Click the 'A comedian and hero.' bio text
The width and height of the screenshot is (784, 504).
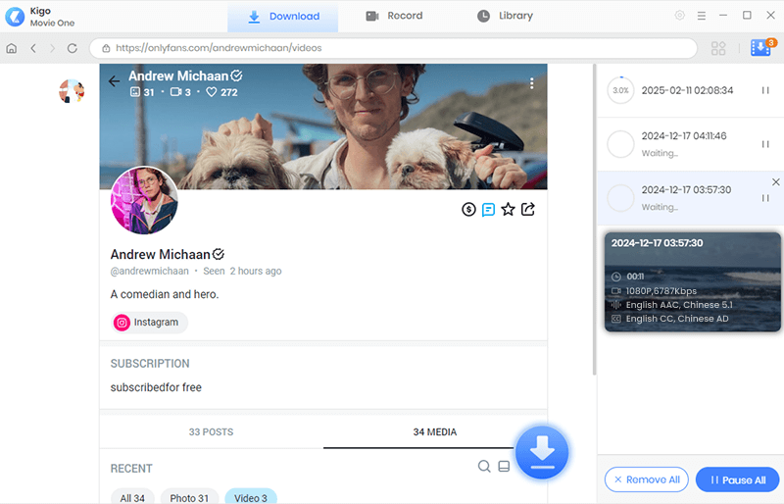tap(165, 294)
